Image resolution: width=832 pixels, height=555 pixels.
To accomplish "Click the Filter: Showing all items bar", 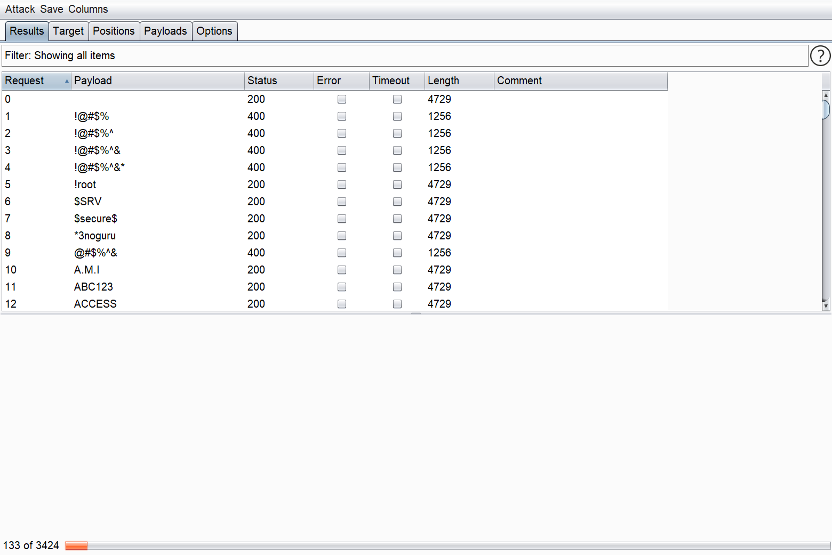I will 404,55.
